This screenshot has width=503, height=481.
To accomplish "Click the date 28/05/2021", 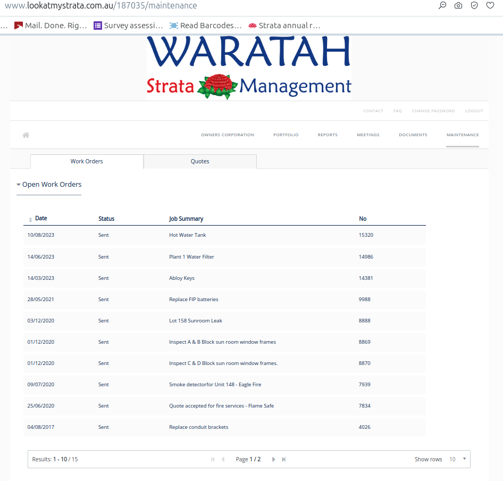I will 40,299.
